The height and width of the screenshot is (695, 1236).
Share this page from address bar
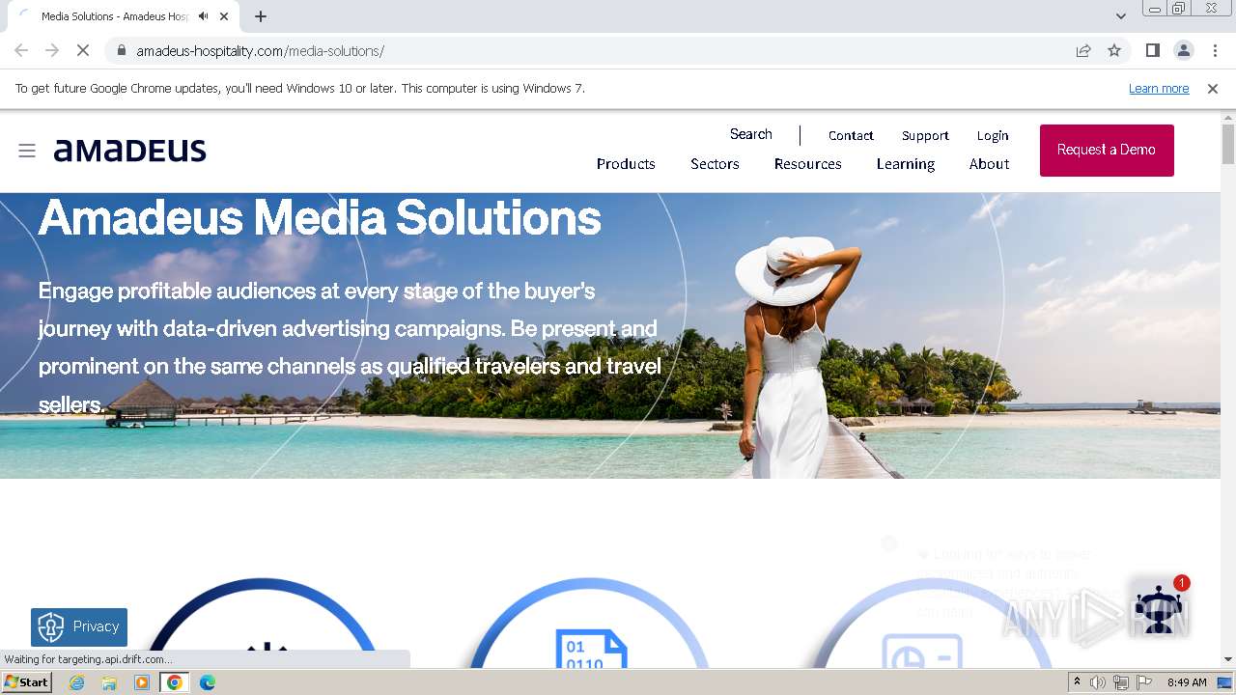coord(1083,50)
